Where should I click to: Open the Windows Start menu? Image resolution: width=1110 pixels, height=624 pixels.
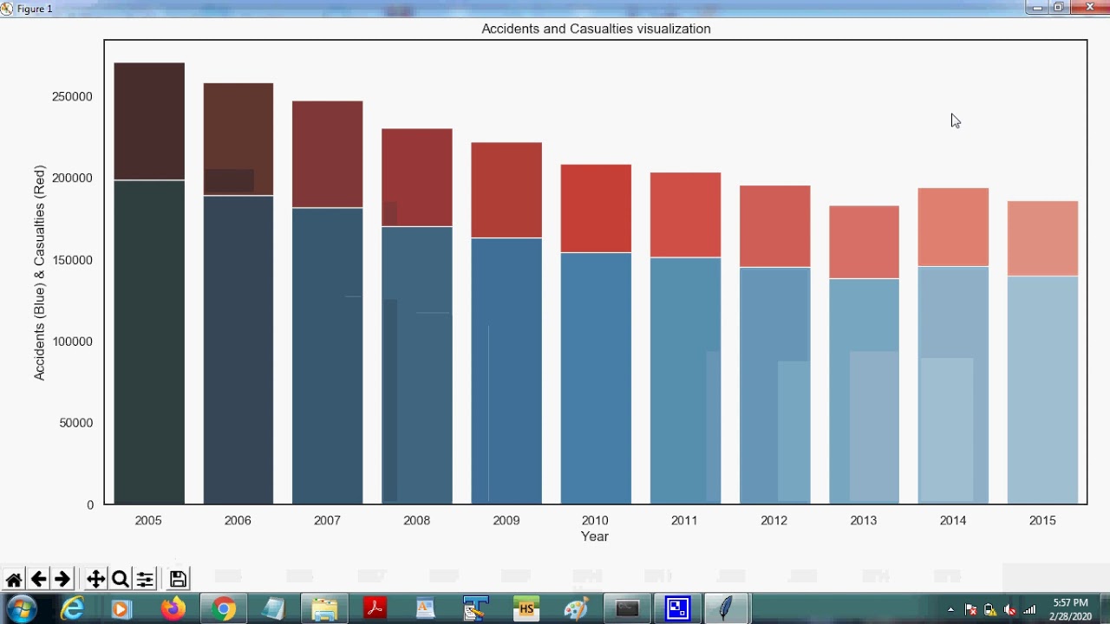pos(21,609)
